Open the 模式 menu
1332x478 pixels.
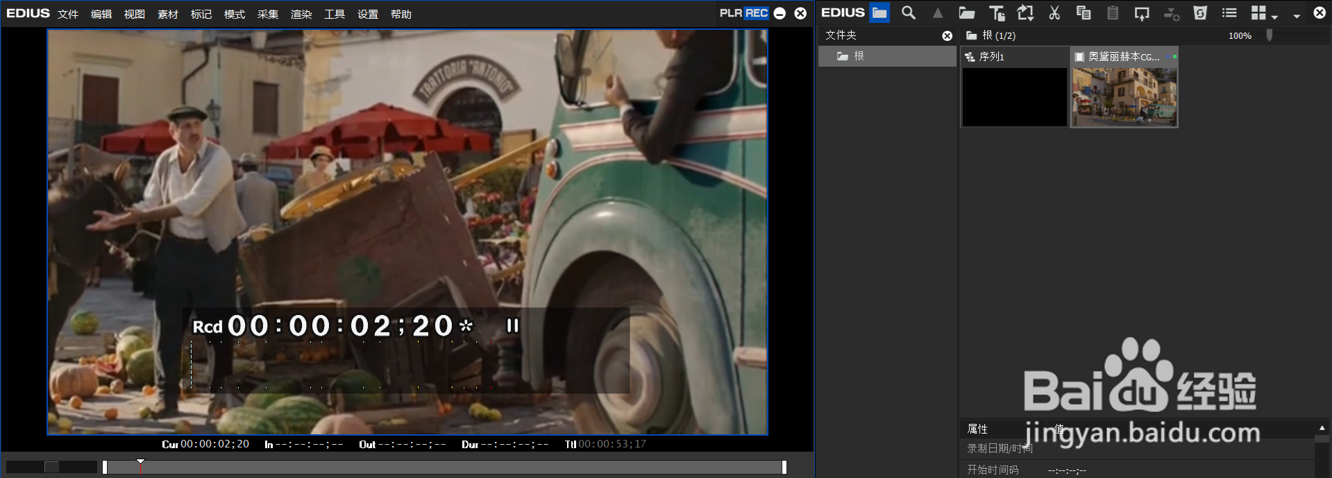pyautogui.click(x=235, y=14)
